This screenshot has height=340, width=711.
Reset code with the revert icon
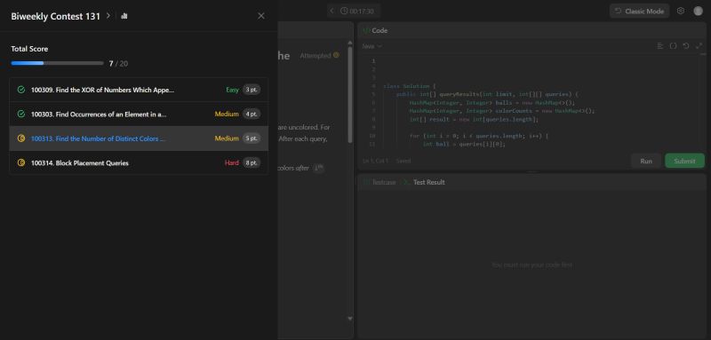[686, 46]
